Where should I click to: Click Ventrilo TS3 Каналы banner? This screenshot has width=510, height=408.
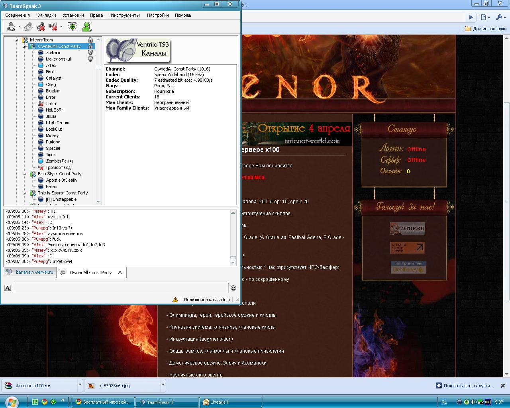click(138, 50)
